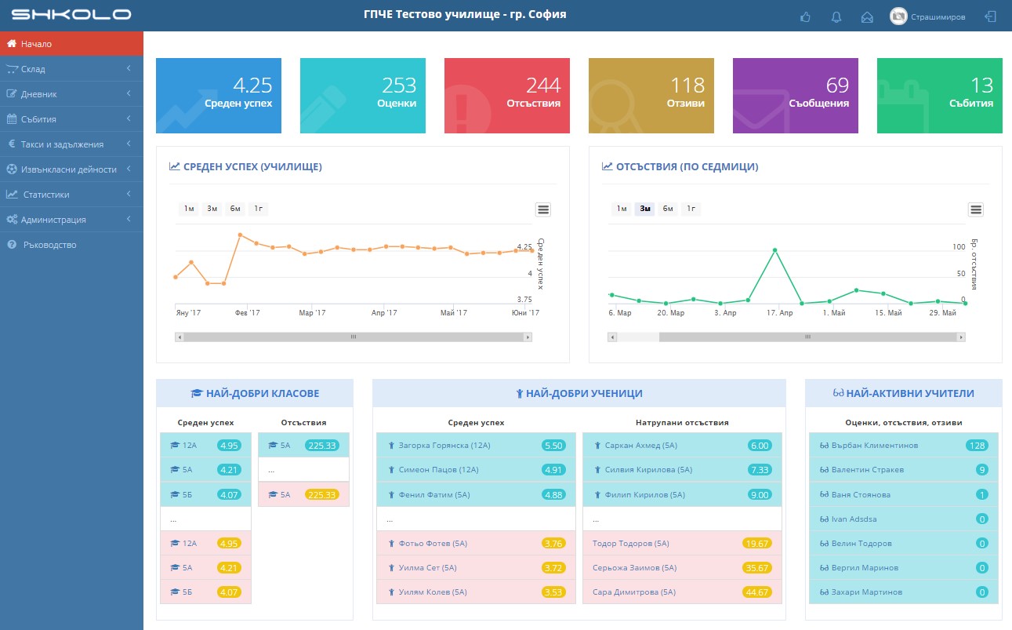Select 1м range on absences chart
This screenshot has height=630, width=1012.
tap(622, 209)
